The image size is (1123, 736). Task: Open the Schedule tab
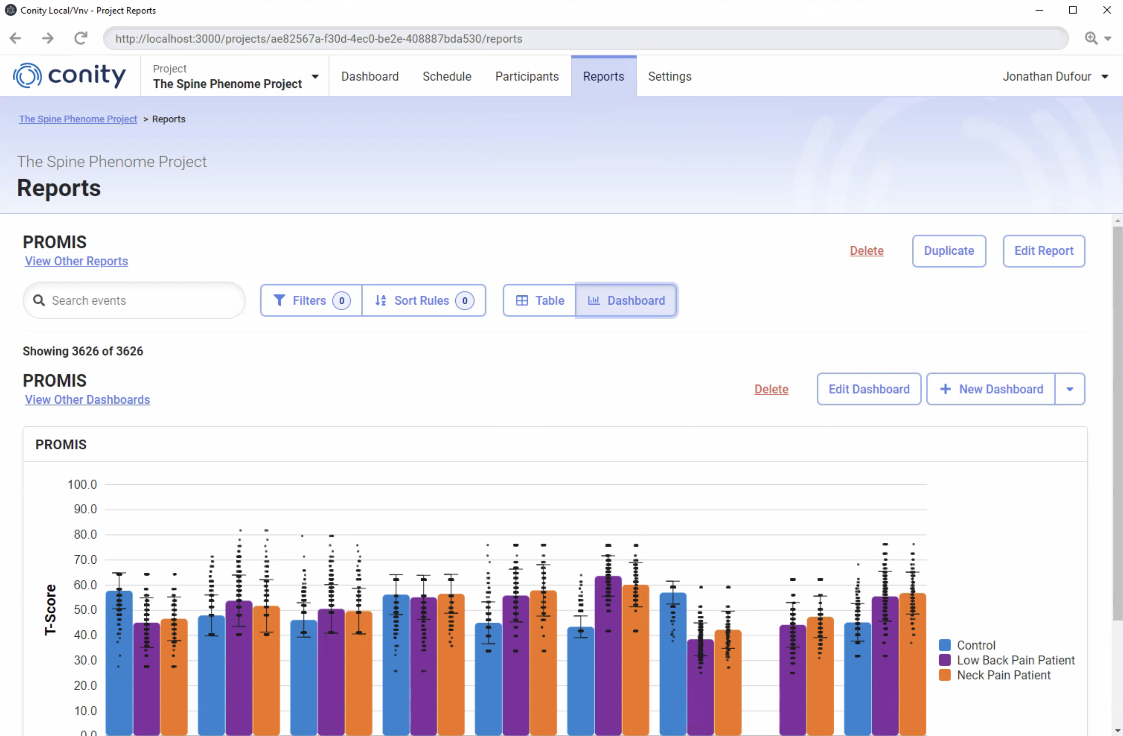point(447,76)
